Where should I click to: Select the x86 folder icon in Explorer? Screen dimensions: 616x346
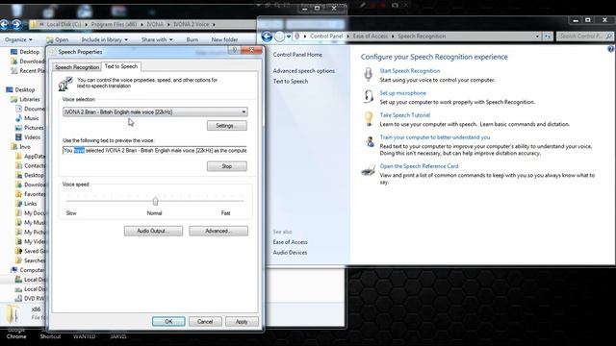pos(13,314)
